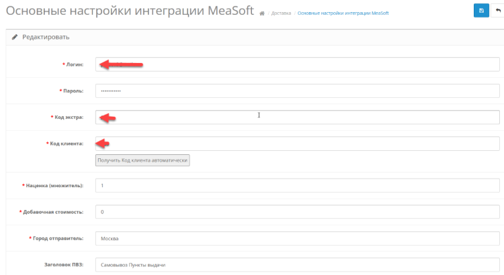
Task: Click the Редактировать panel heading
Action: (x=46, y=37)
